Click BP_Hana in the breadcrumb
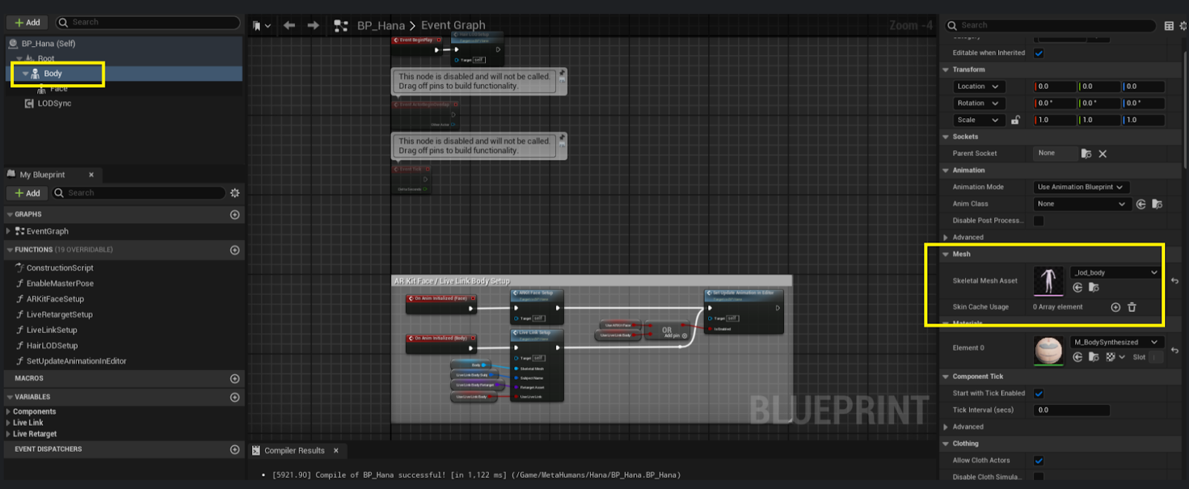The height and width of the screenshot is (489, 1189). [x=380, y=25]
